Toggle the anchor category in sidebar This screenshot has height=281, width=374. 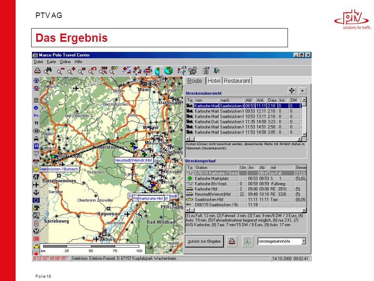click(36, 192)
